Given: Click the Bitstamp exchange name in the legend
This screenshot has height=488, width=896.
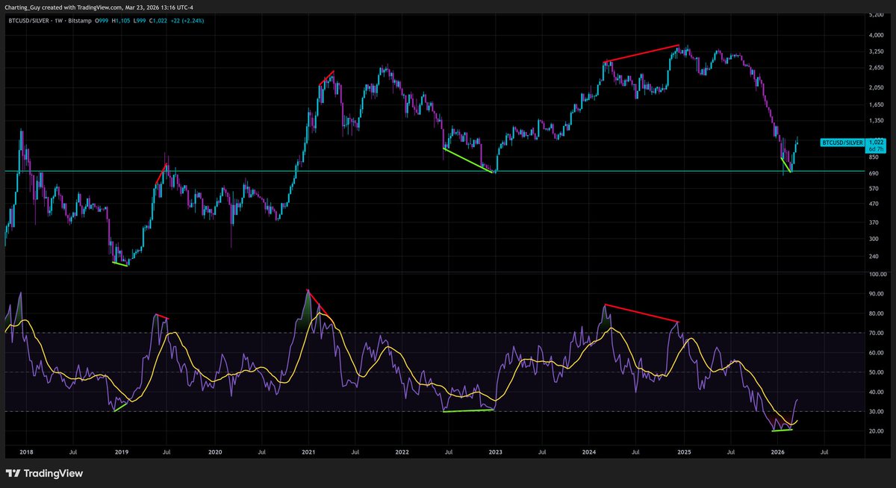Looking at the screenshot, I should (x=79, y=22).
